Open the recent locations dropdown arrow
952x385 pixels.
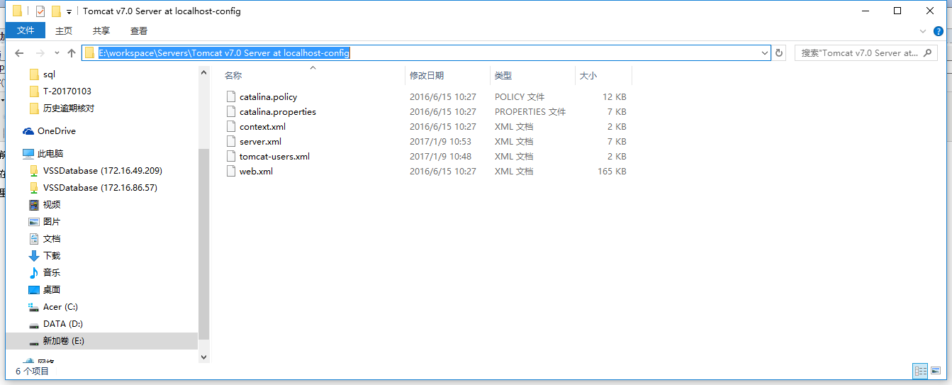[57, 53]
